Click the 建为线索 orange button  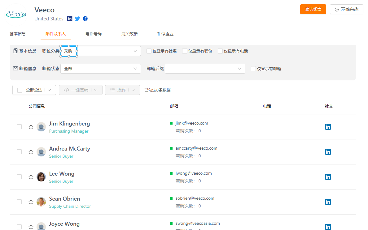point(313,9)
